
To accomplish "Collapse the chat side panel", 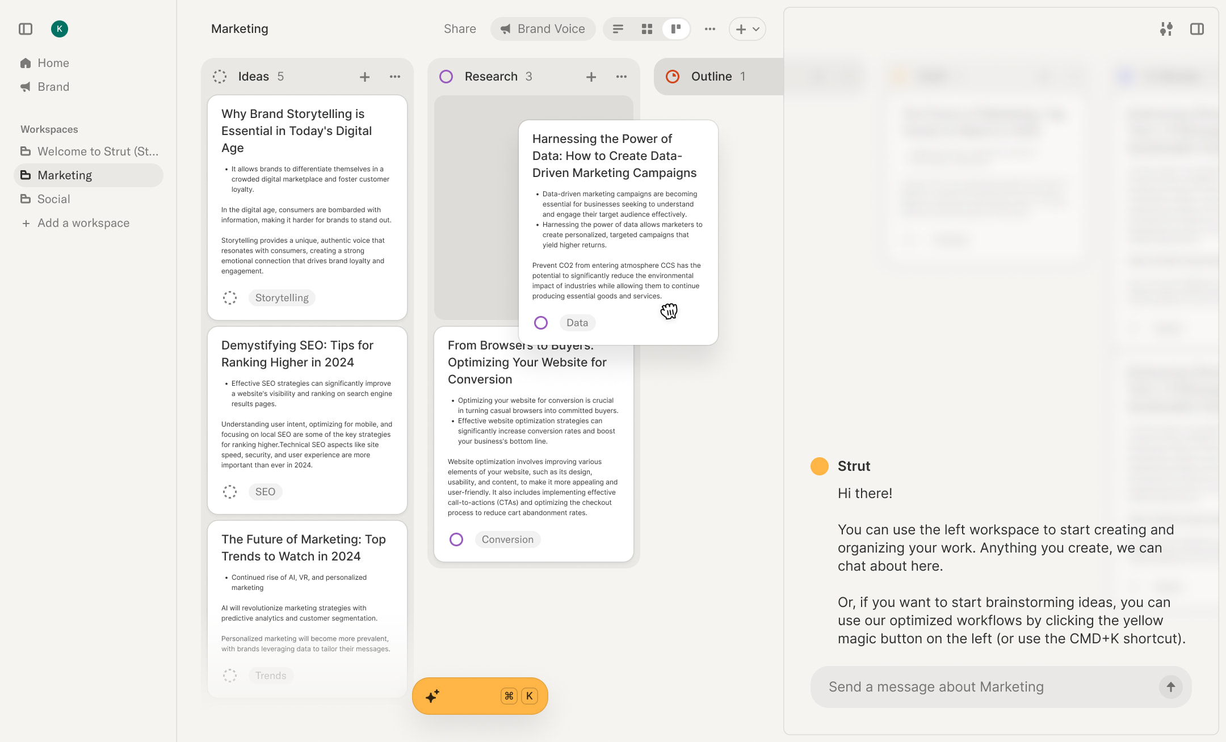I will pyautogui.click(x=1198, y=28).
